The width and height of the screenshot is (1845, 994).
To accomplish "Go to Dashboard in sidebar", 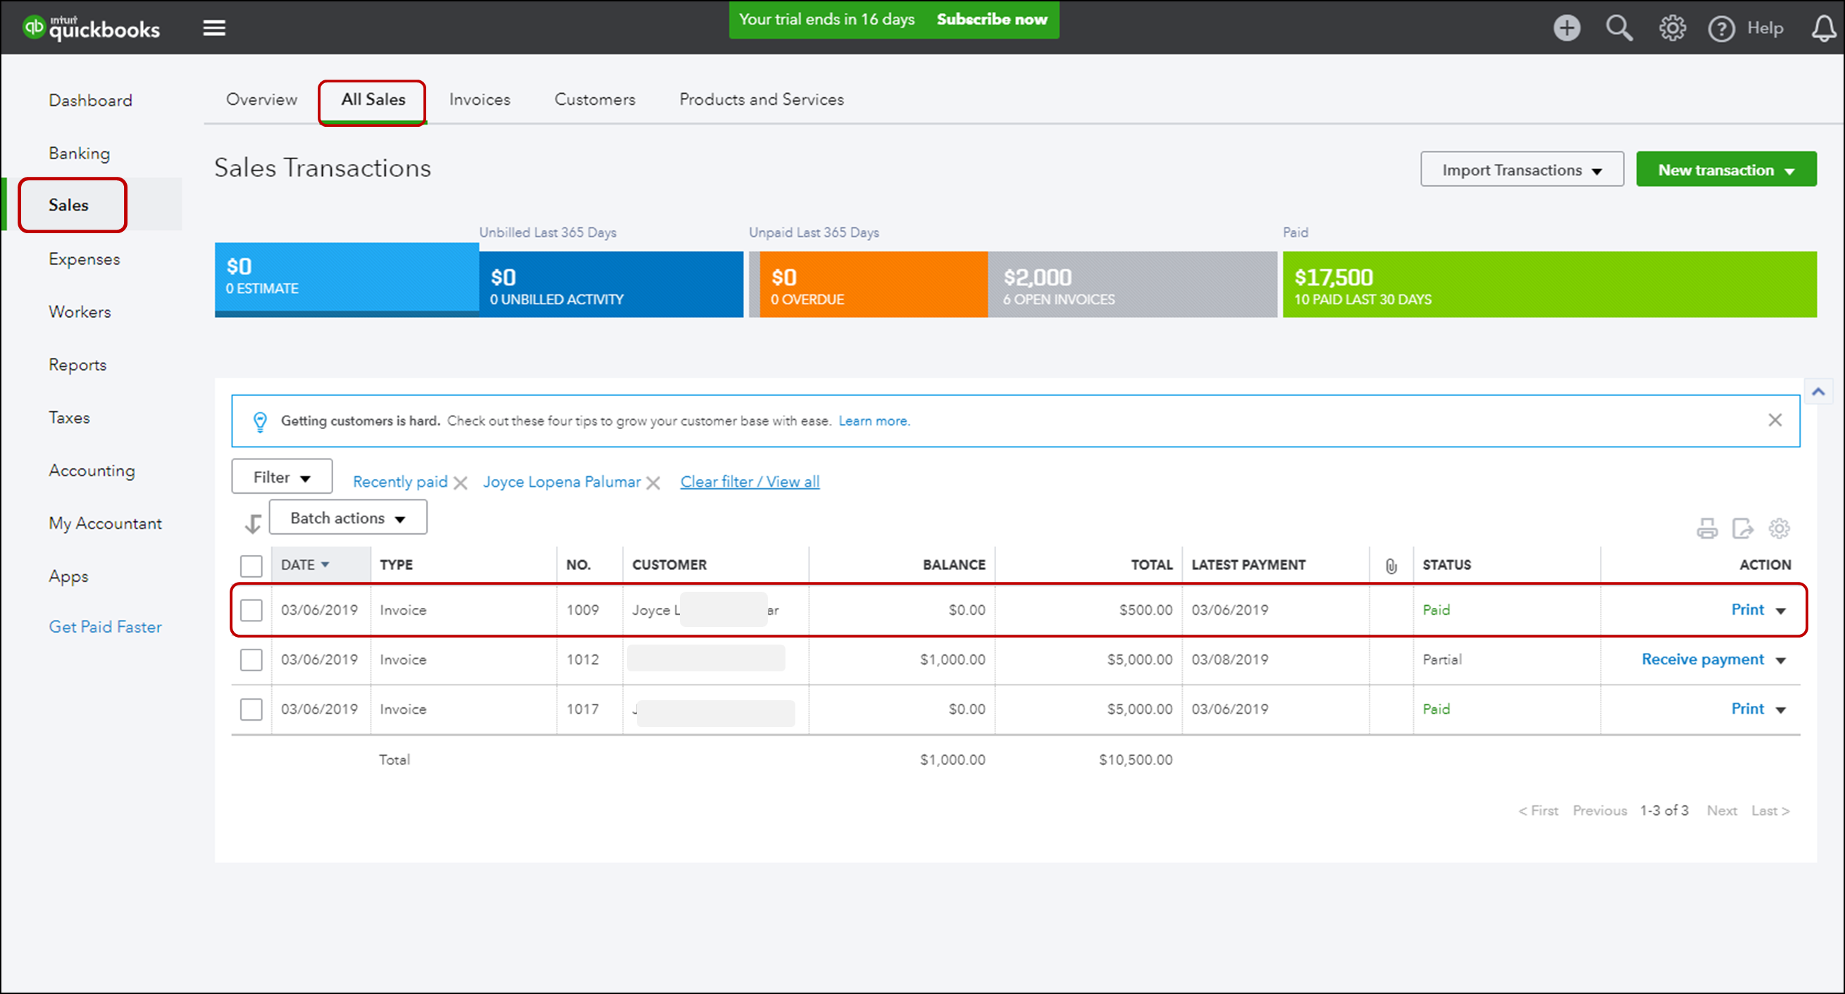I will tap(90, 100).
